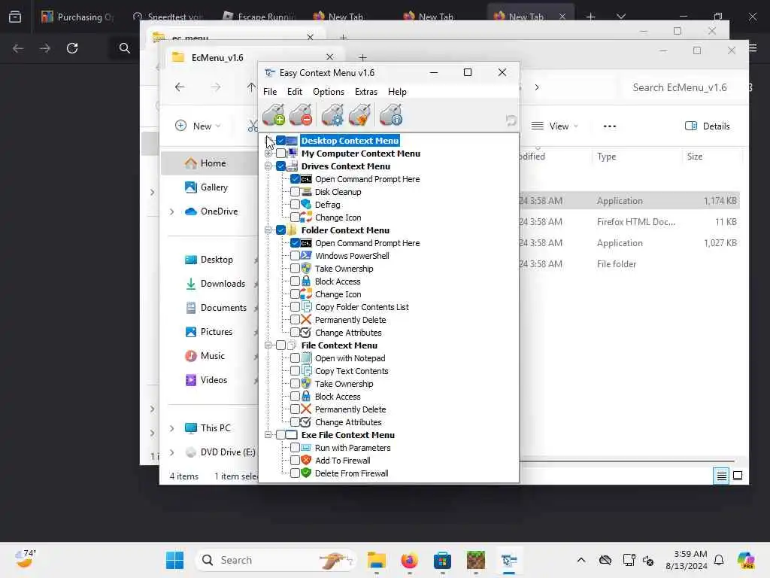Click the See more ellipsis button

(609, 126)
